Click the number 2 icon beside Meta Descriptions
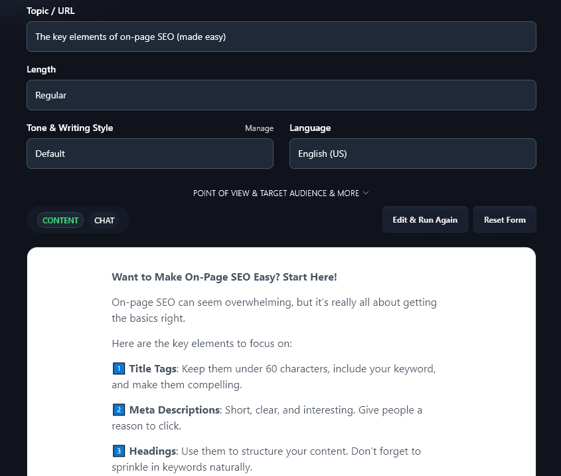 pyautogui.click(x=119, y=410)
